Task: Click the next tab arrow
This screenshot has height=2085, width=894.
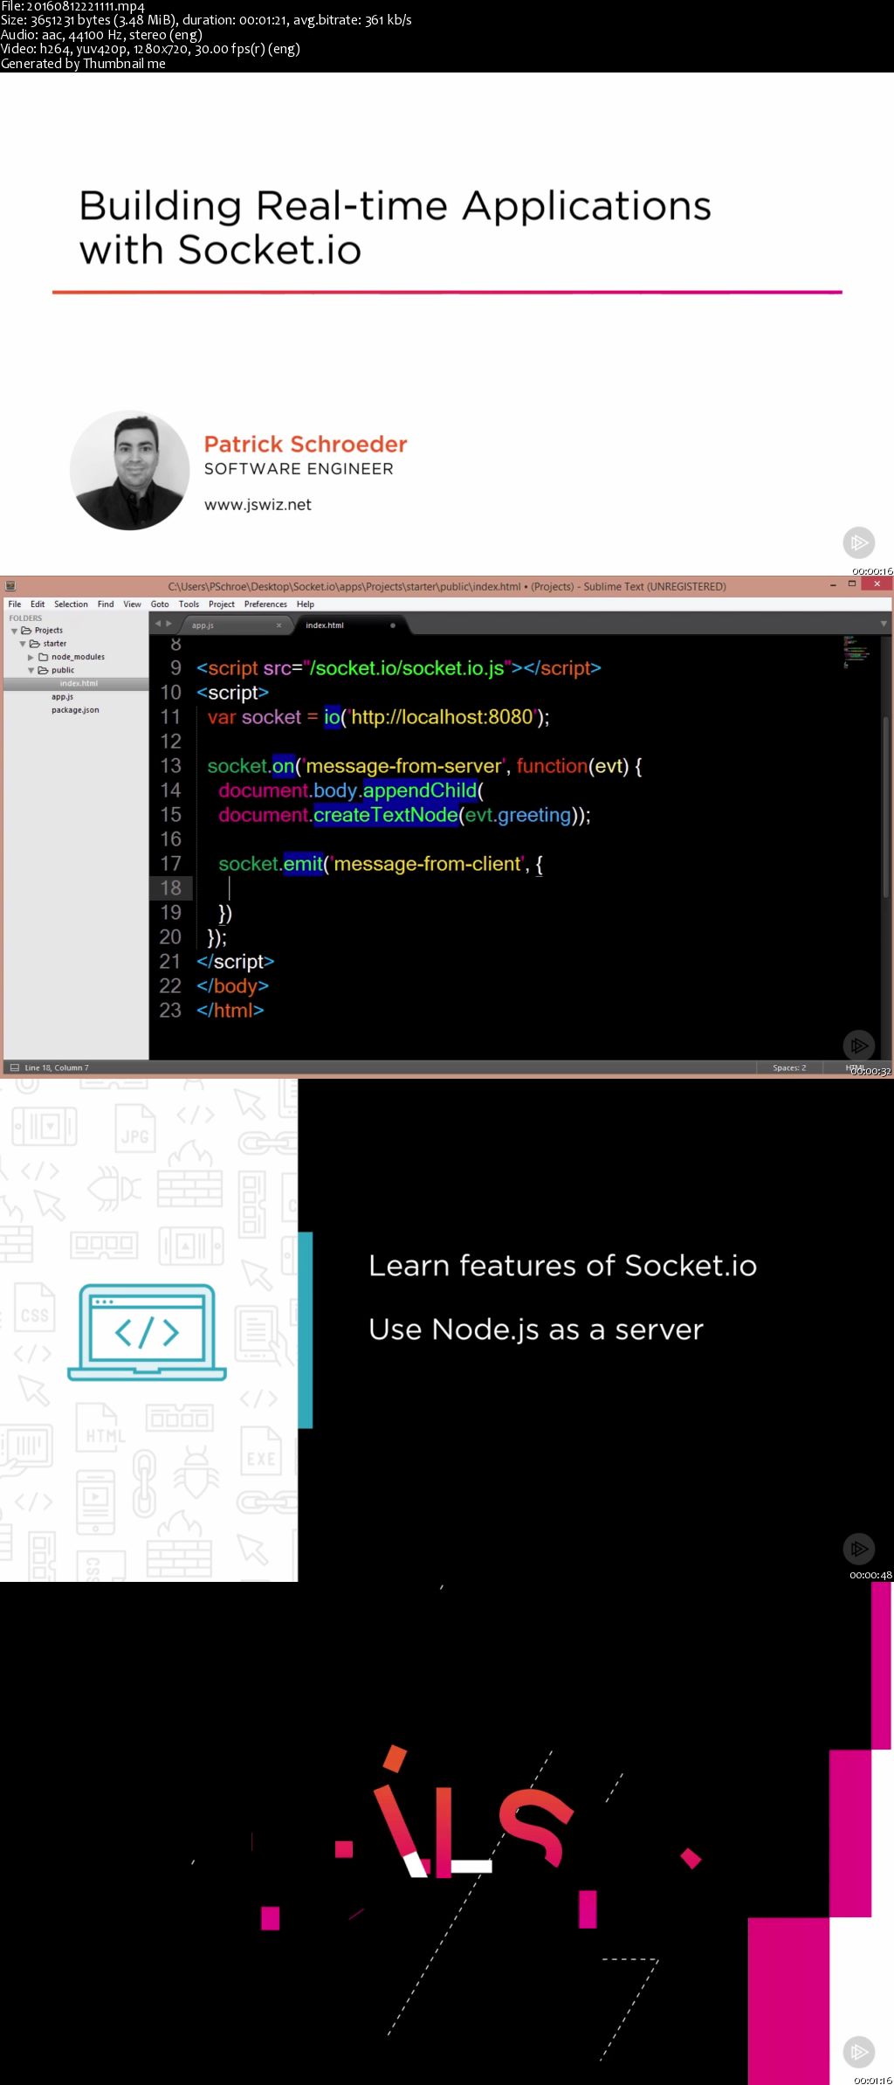Action: click(x=169, y=624)
